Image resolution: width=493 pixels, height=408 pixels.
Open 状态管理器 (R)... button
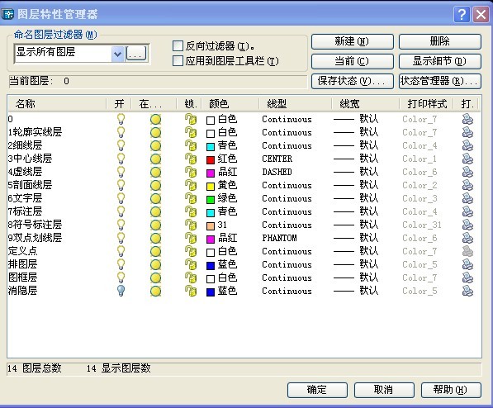click(x=440, y=81)
